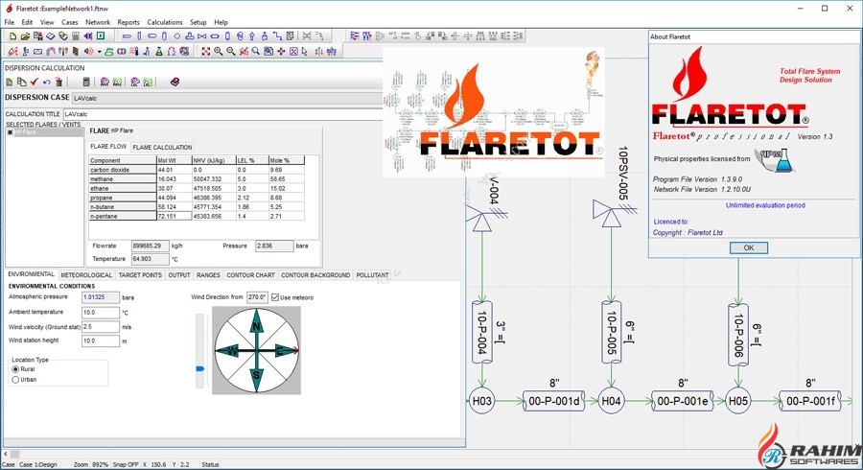Open the Network menu
Viewport: 863px width, 470px height.
[98, 23]
